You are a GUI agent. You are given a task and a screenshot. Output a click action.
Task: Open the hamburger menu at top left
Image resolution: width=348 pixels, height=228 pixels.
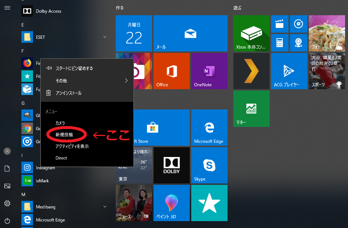click(7, 8)
